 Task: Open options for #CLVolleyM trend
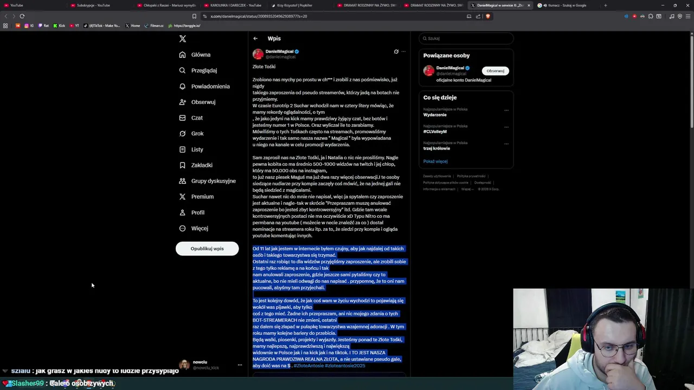point(506,127)
